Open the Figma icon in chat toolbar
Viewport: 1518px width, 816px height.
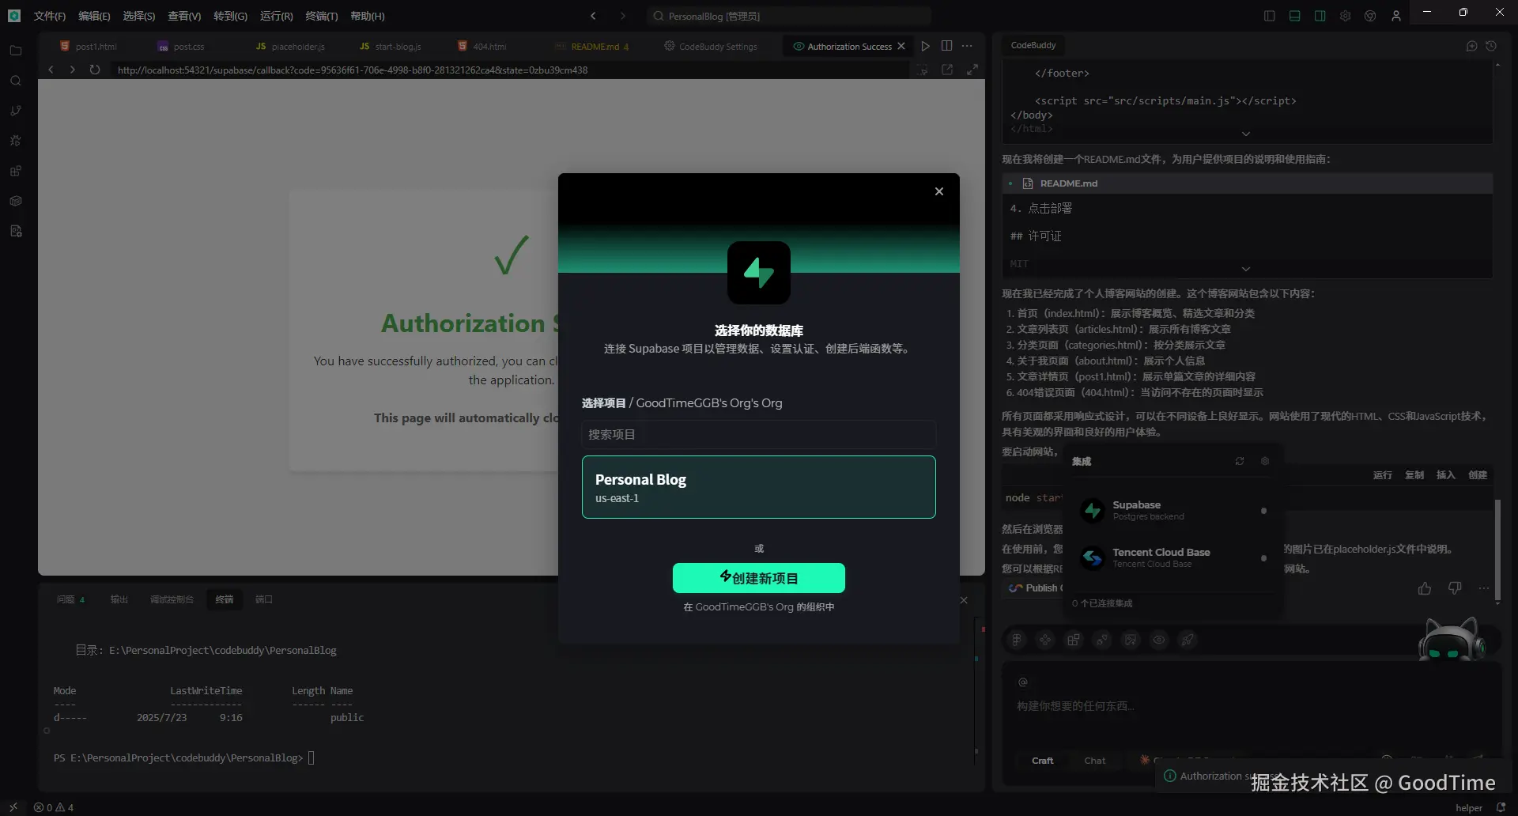[1017, 640]
